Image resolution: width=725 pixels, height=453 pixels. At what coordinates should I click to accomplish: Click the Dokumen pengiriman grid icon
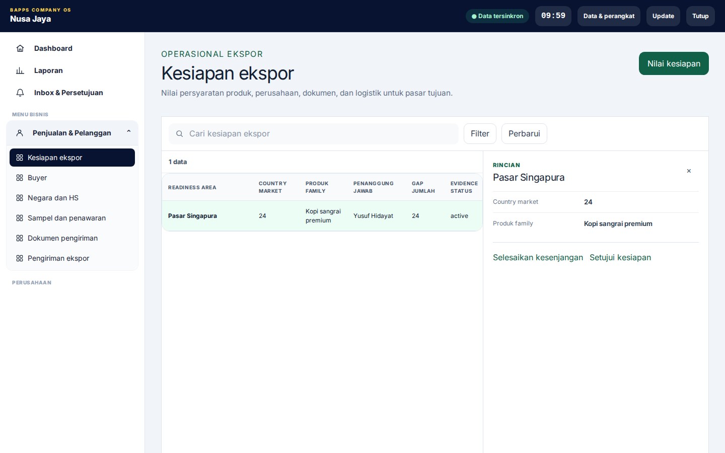coord(20,238)
